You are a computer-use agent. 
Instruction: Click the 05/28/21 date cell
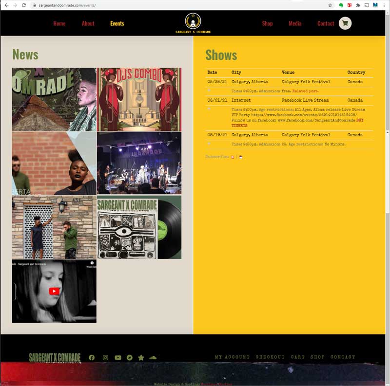point(217,81)
